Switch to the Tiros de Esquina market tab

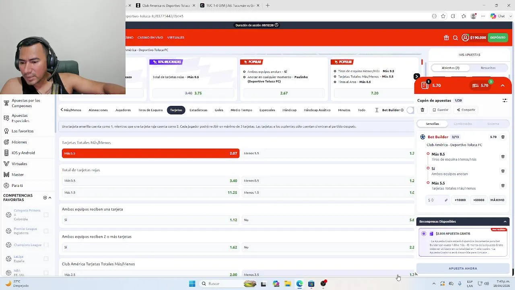tap(150, 110)
